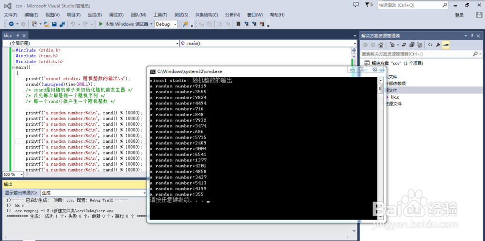
Task: Toggle auto-hide pin on Solution Explorer panel
Action: click(472, 35)
